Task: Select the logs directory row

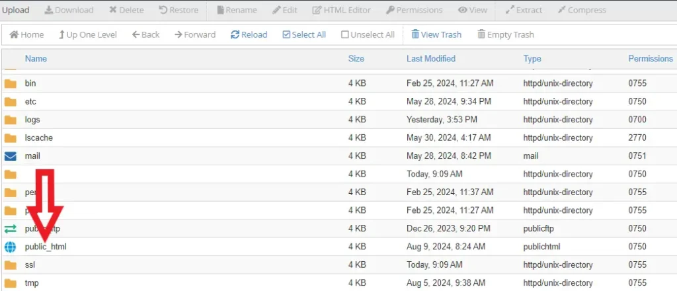Action: click(32, 120)
